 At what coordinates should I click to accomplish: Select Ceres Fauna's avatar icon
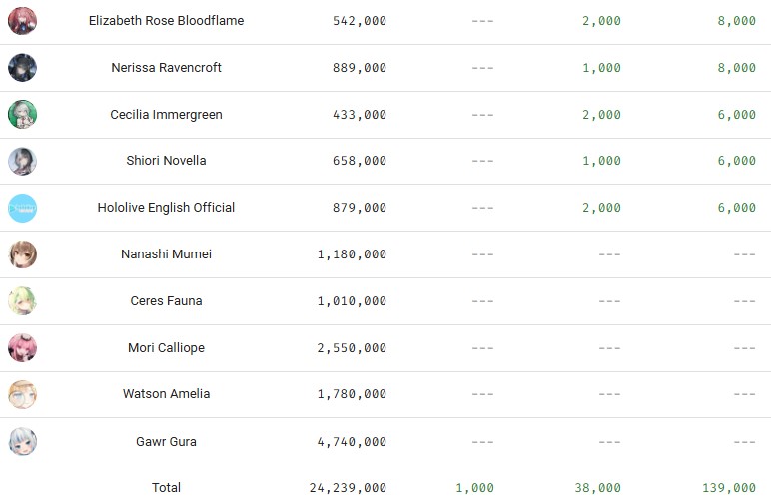point(22,301)
